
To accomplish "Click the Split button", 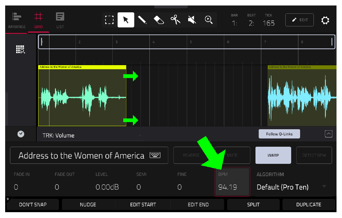I will 253,205.
